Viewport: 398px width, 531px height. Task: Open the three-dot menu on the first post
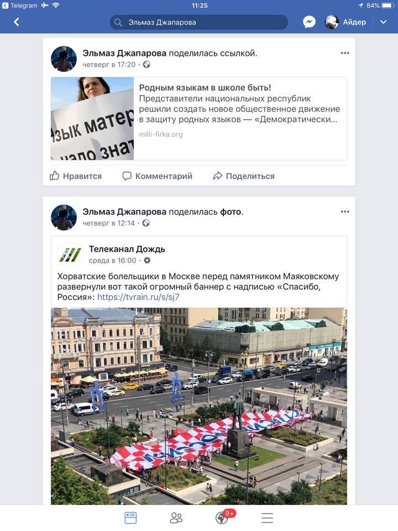click(345, 53)
